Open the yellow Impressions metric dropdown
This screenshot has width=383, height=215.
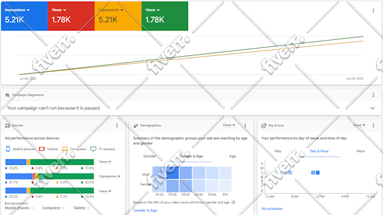110,10
